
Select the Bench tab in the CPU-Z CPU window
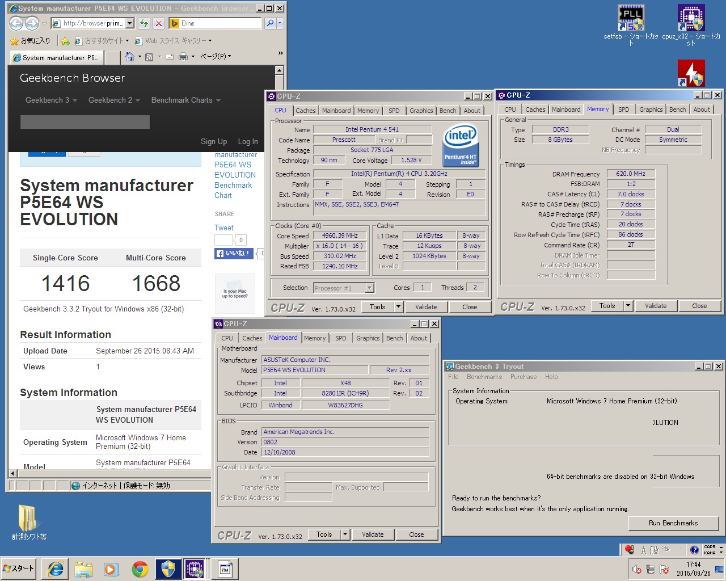click(448, 111)
